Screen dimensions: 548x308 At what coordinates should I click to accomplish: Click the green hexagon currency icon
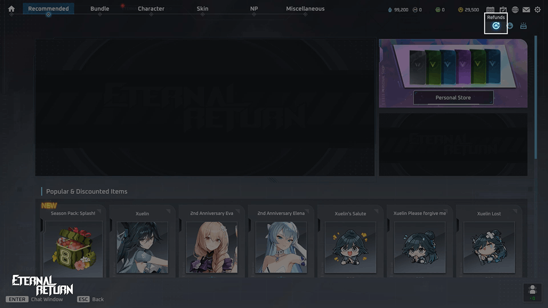tap(438, 10)
